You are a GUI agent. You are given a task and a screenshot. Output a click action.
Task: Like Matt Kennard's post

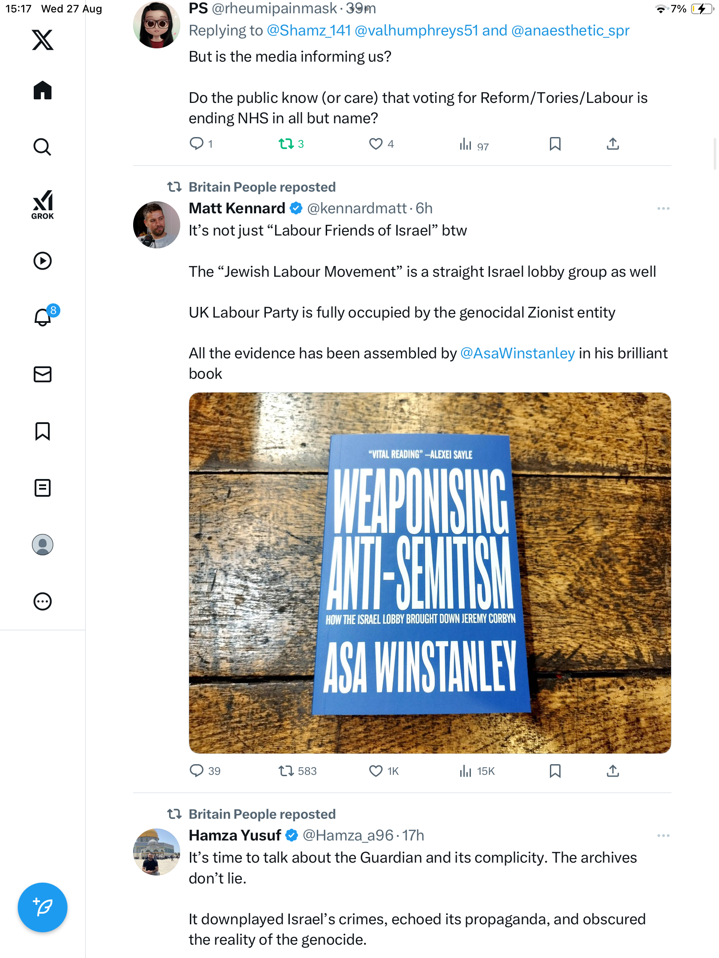(x=376, y=771)
